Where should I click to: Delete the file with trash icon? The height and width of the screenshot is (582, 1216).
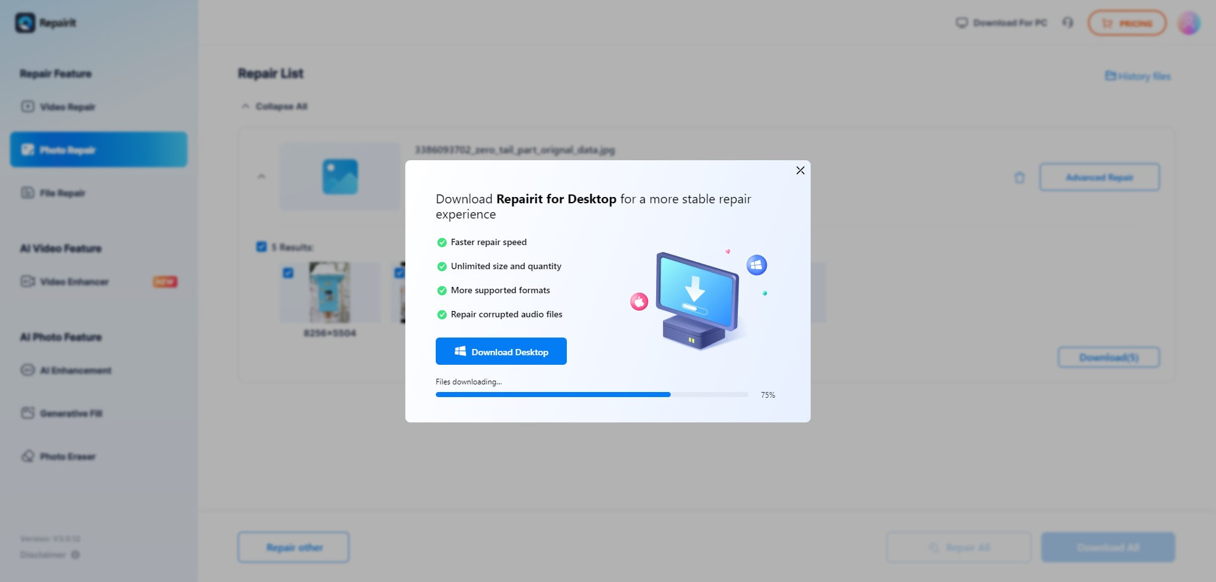[x=1019, y=177]
